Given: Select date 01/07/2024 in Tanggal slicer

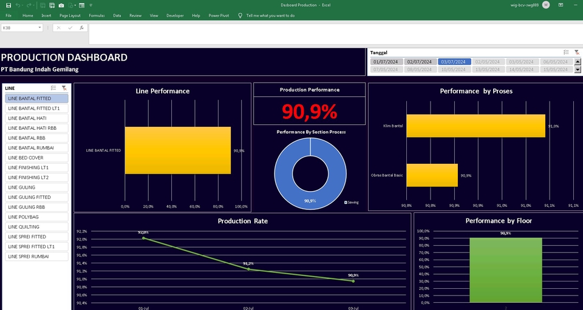Looking at the screenshot, I should [x=387, y=62].
